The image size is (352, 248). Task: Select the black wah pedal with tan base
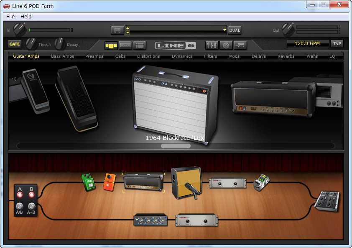pos(77,98)
